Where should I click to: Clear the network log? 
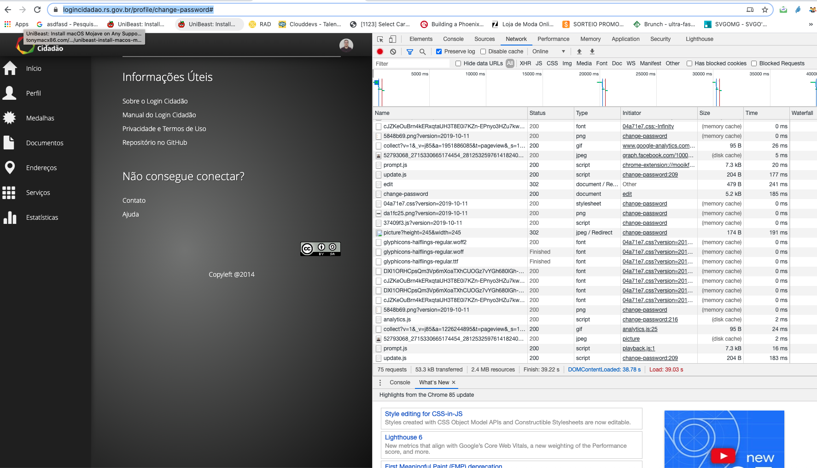tap(393, 51)
